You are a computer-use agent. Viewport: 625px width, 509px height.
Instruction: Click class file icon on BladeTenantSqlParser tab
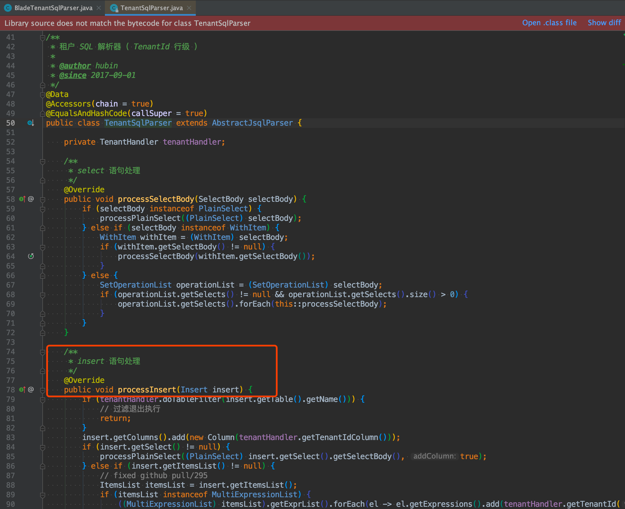tap(8, 8)
